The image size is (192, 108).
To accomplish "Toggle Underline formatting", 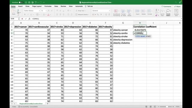I will point(31,15).
